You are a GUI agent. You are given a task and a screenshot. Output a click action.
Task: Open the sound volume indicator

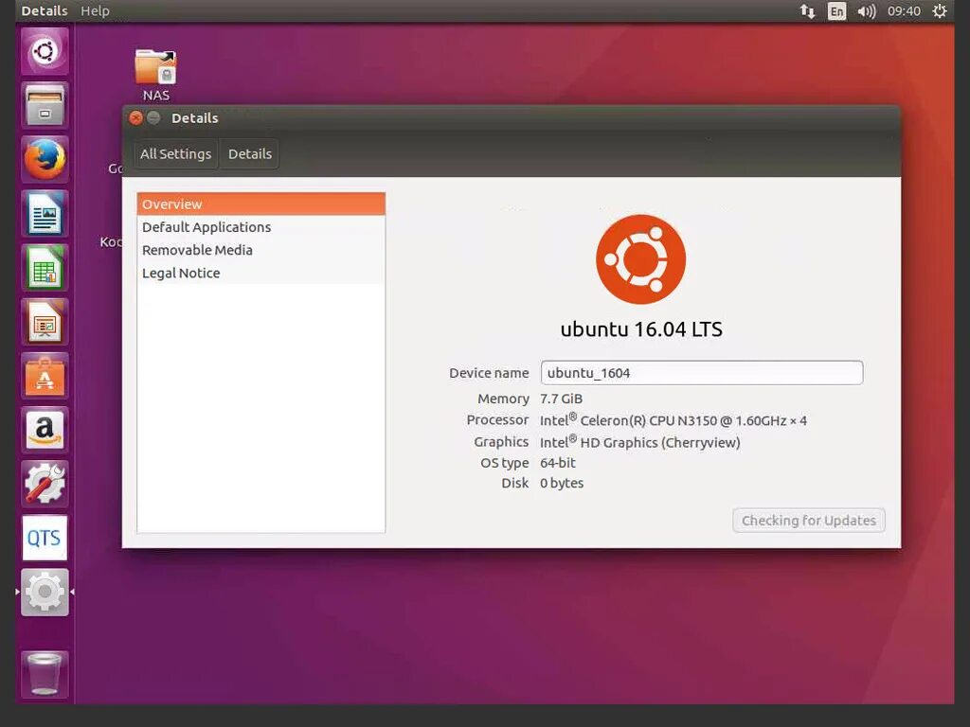click(x=866, y=11)
